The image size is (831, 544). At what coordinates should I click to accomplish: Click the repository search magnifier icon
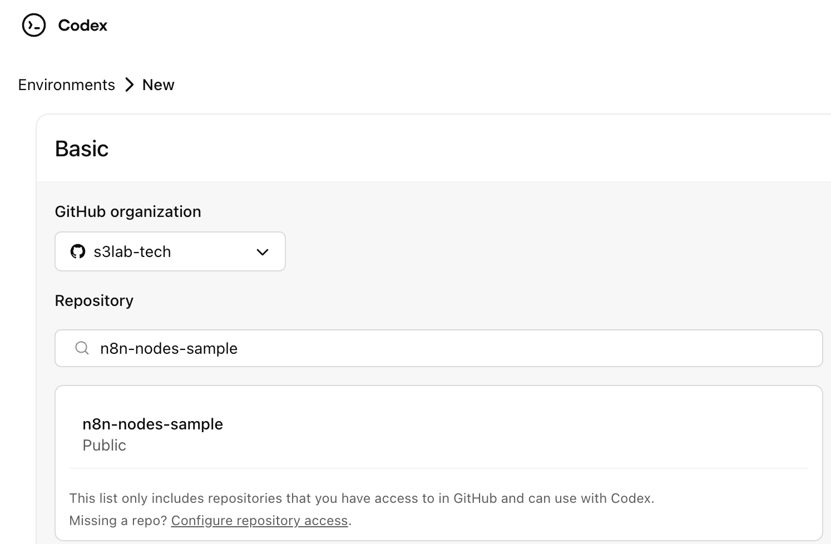[82, 348]
